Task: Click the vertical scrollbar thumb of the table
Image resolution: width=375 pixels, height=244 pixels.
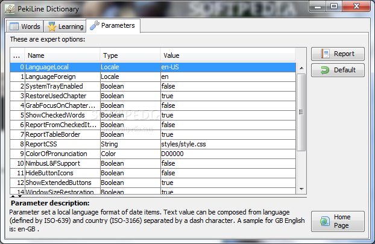Action: (x=301, y=112)
